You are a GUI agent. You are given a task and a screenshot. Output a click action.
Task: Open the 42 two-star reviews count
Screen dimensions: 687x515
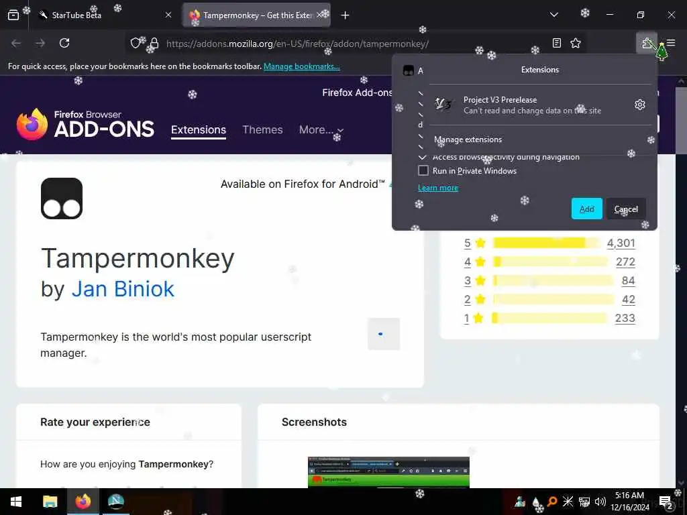(628, 300)
